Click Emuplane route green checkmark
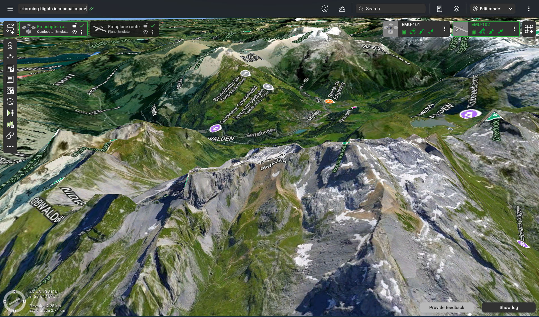Viewport: 539px width, 317px height. (x=153, y=25)
